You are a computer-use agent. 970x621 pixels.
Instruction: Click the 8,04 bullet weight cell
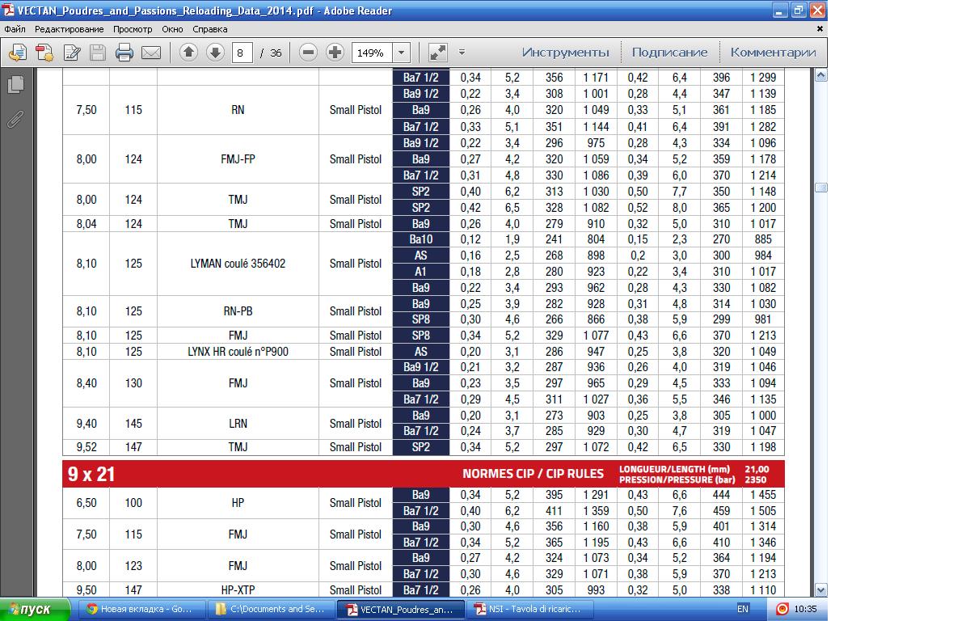(x=86, y=224)
